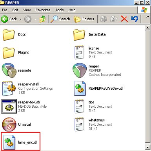Screen dimensions: 151x151
Task: Click the green Back arrow button
Action: 4,19
